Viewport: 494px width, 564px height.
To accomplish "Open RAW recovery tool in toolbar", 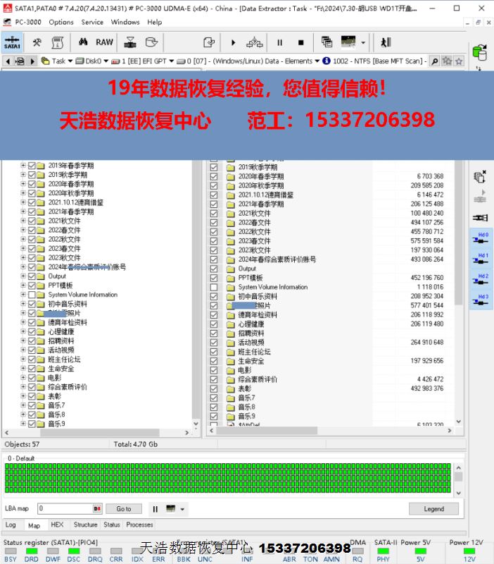I will (104, 42).
